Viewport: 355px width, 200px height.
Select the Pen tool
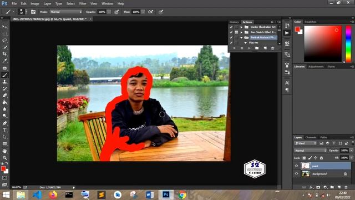[4, 123]
